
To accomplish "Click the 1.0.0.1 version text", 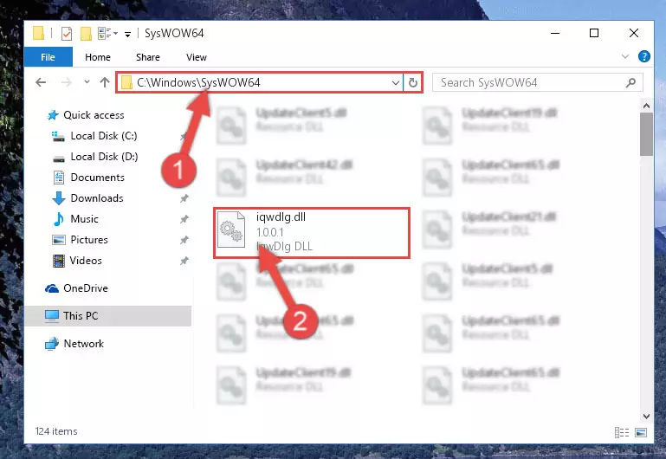I will 269,232.
